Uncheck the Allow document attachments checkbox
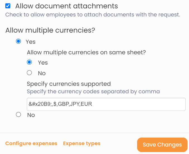This screenshot has height=154, width=189. 8,6
